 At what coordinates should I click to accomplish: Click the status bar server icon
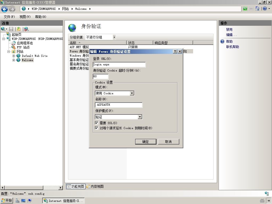(267, 193)
